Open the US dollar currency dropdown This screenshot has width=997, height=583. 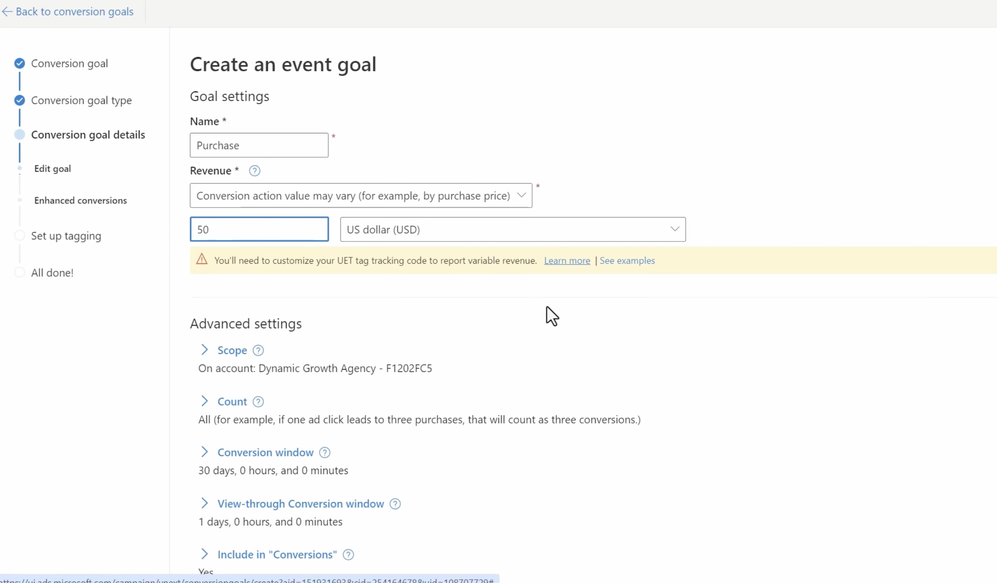[513, 229]
